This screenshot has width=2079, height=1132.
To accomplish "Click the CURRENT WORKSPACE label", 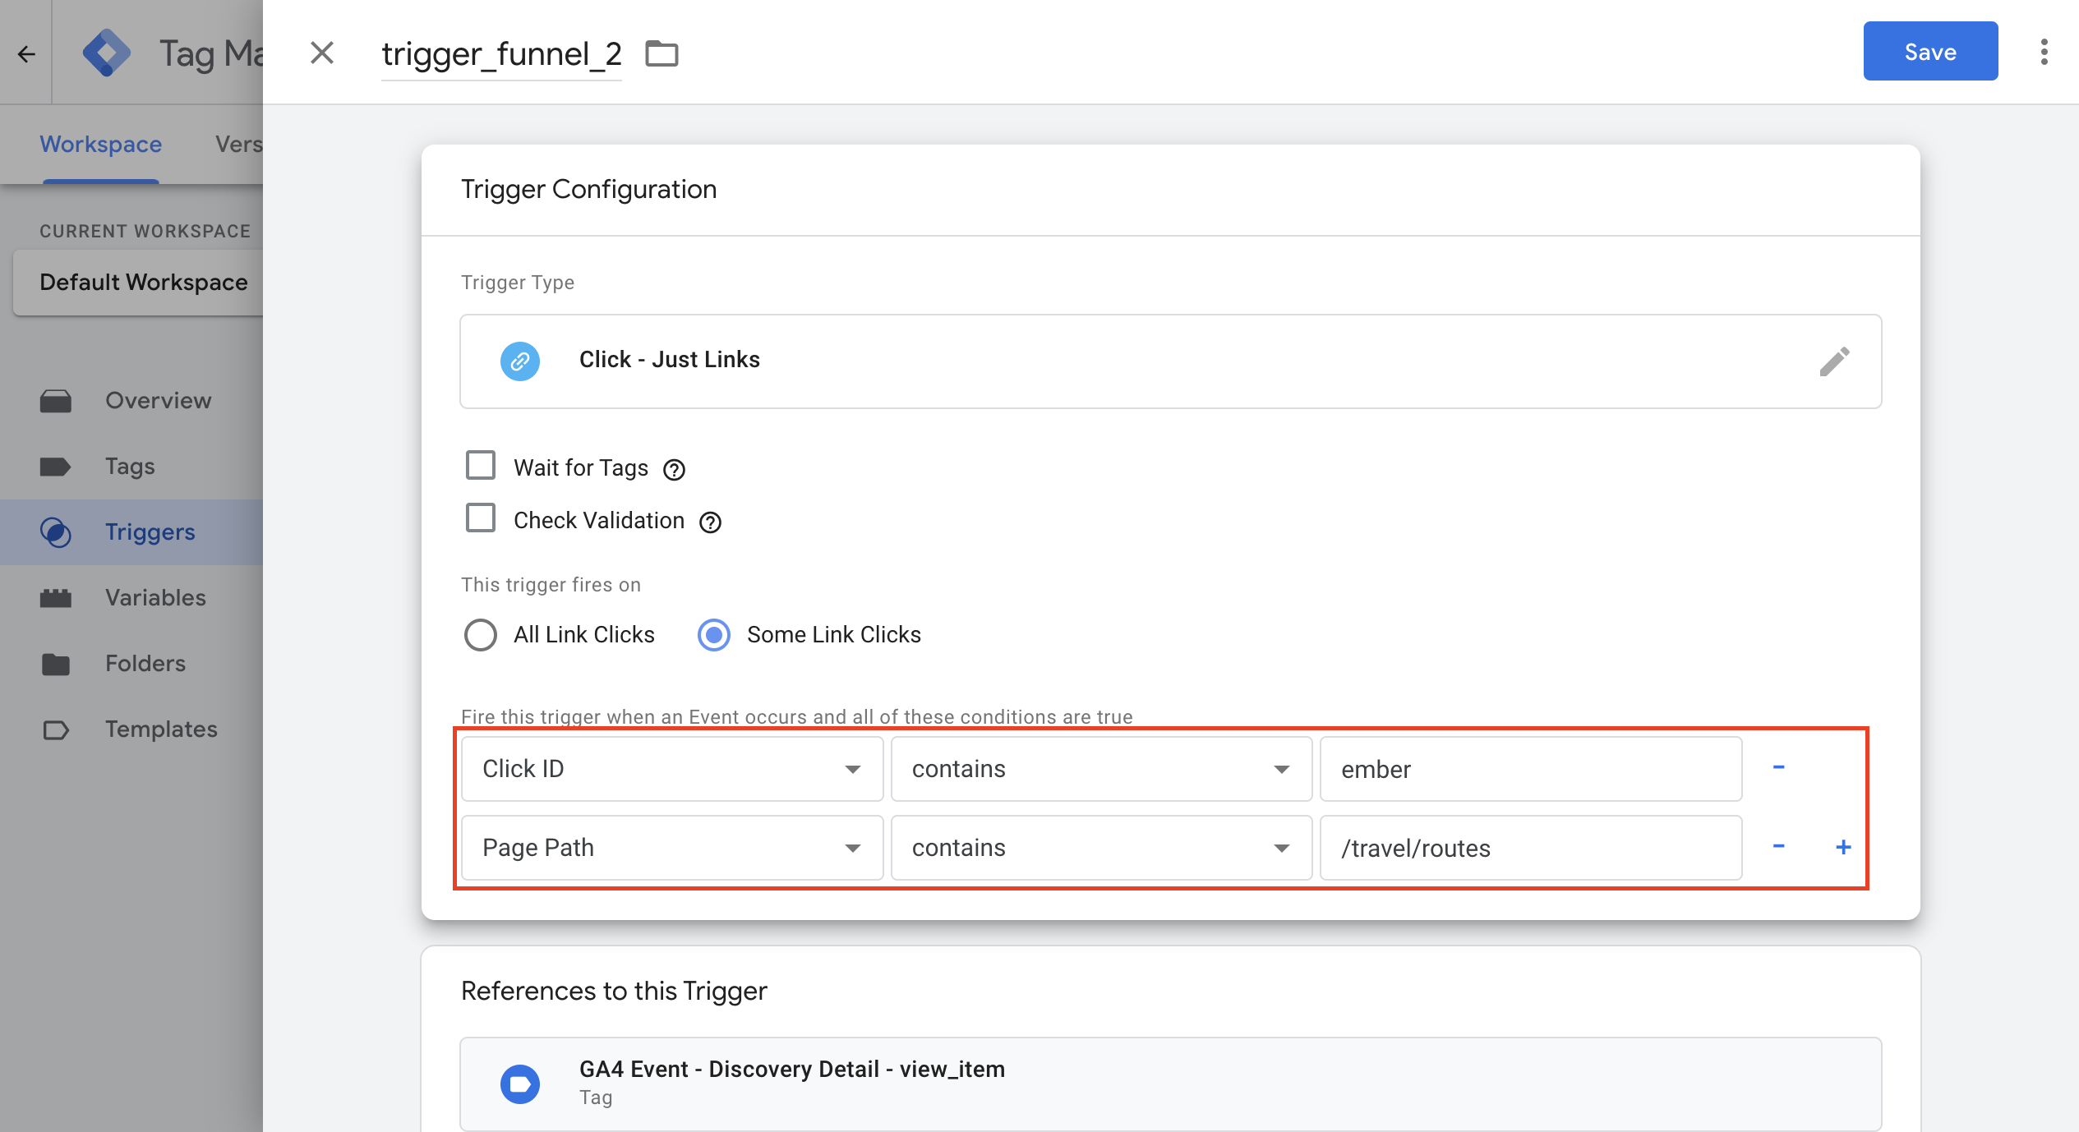I will point(145,232).
